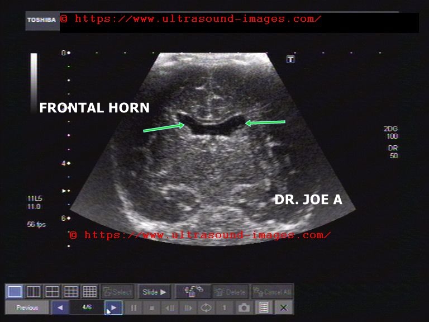Toggle loop playback mode
This screenshot has height=322, width=429.
click(x=206, y=307)
